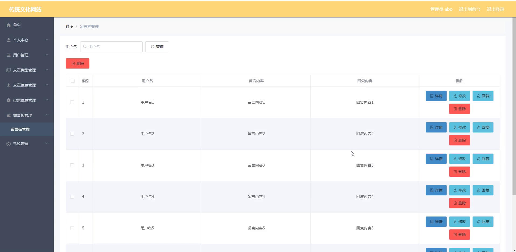Click the pencil icon on row 2 修改
This screenshot has height=252, width=516.
click(455, 127)
